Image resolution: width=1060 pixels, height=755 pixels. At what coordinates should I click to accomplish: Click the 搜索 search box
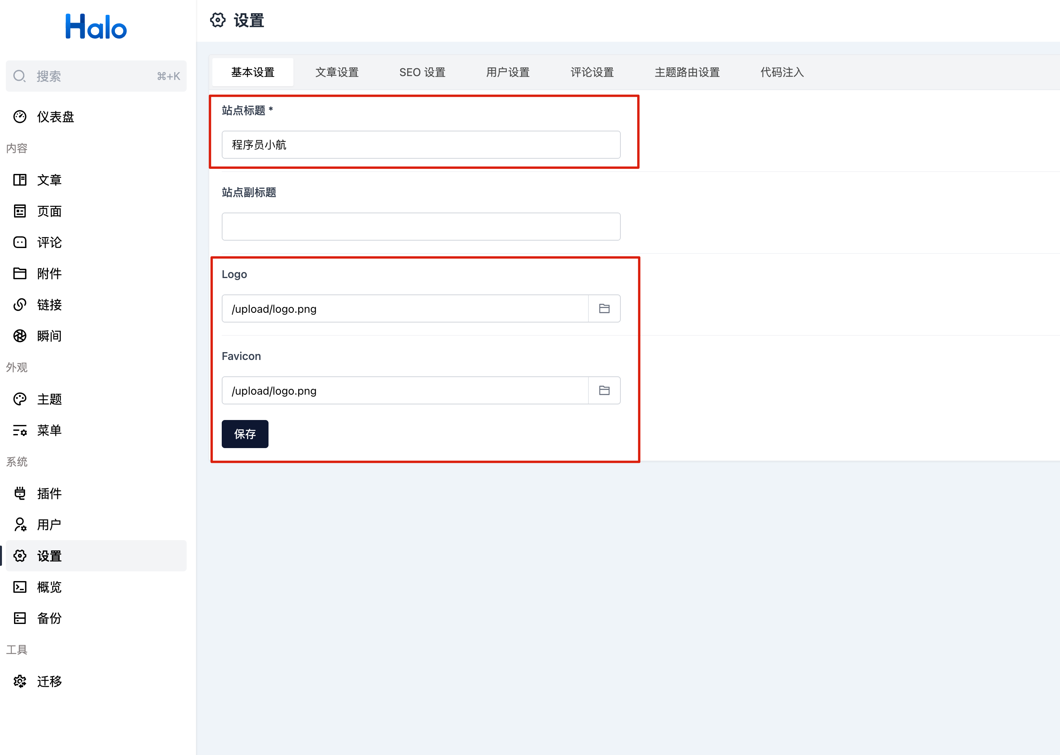coord(96,76)
